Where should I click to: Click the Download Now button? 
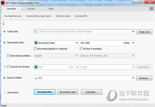coord(45,92)
